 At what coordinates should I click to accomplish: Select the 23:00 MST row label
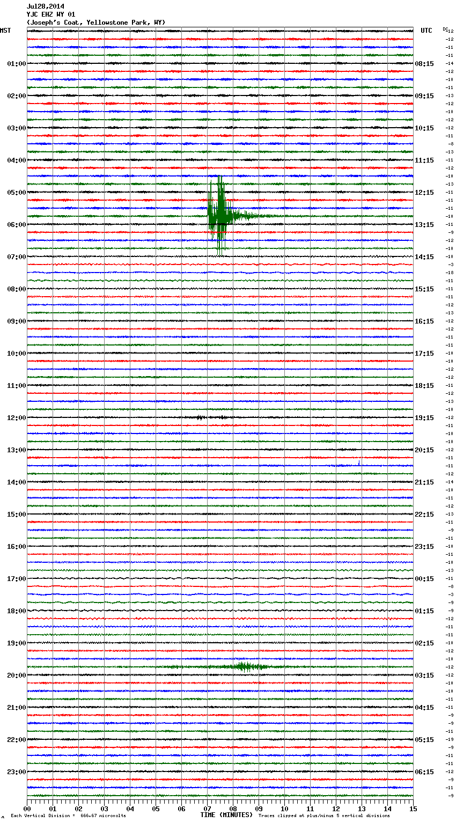pos(17,772)
